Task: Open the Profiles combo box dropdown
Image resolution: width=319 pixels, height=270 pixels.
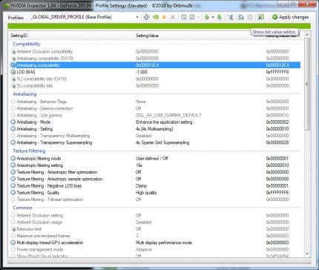Action: tap(137, 17)
